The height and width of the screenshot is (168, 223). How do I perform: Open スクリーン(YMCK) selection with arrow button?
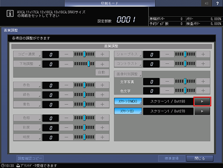pyautogui.click(x=202, y=101)
